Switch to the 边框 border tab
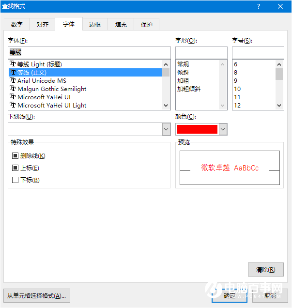 pos(95,24)
